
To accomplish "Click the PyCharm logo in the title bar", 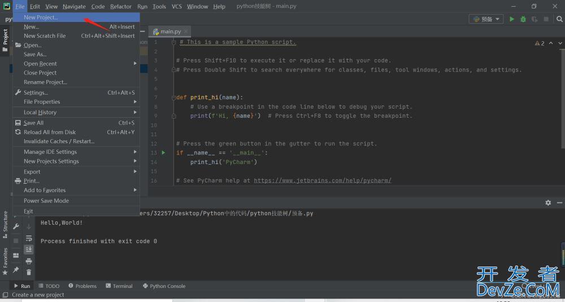I will [6, 6].
